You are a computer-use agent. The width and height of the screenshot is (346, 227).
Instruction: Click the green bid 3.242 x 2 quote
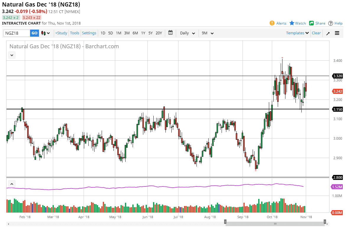(11, 17)
